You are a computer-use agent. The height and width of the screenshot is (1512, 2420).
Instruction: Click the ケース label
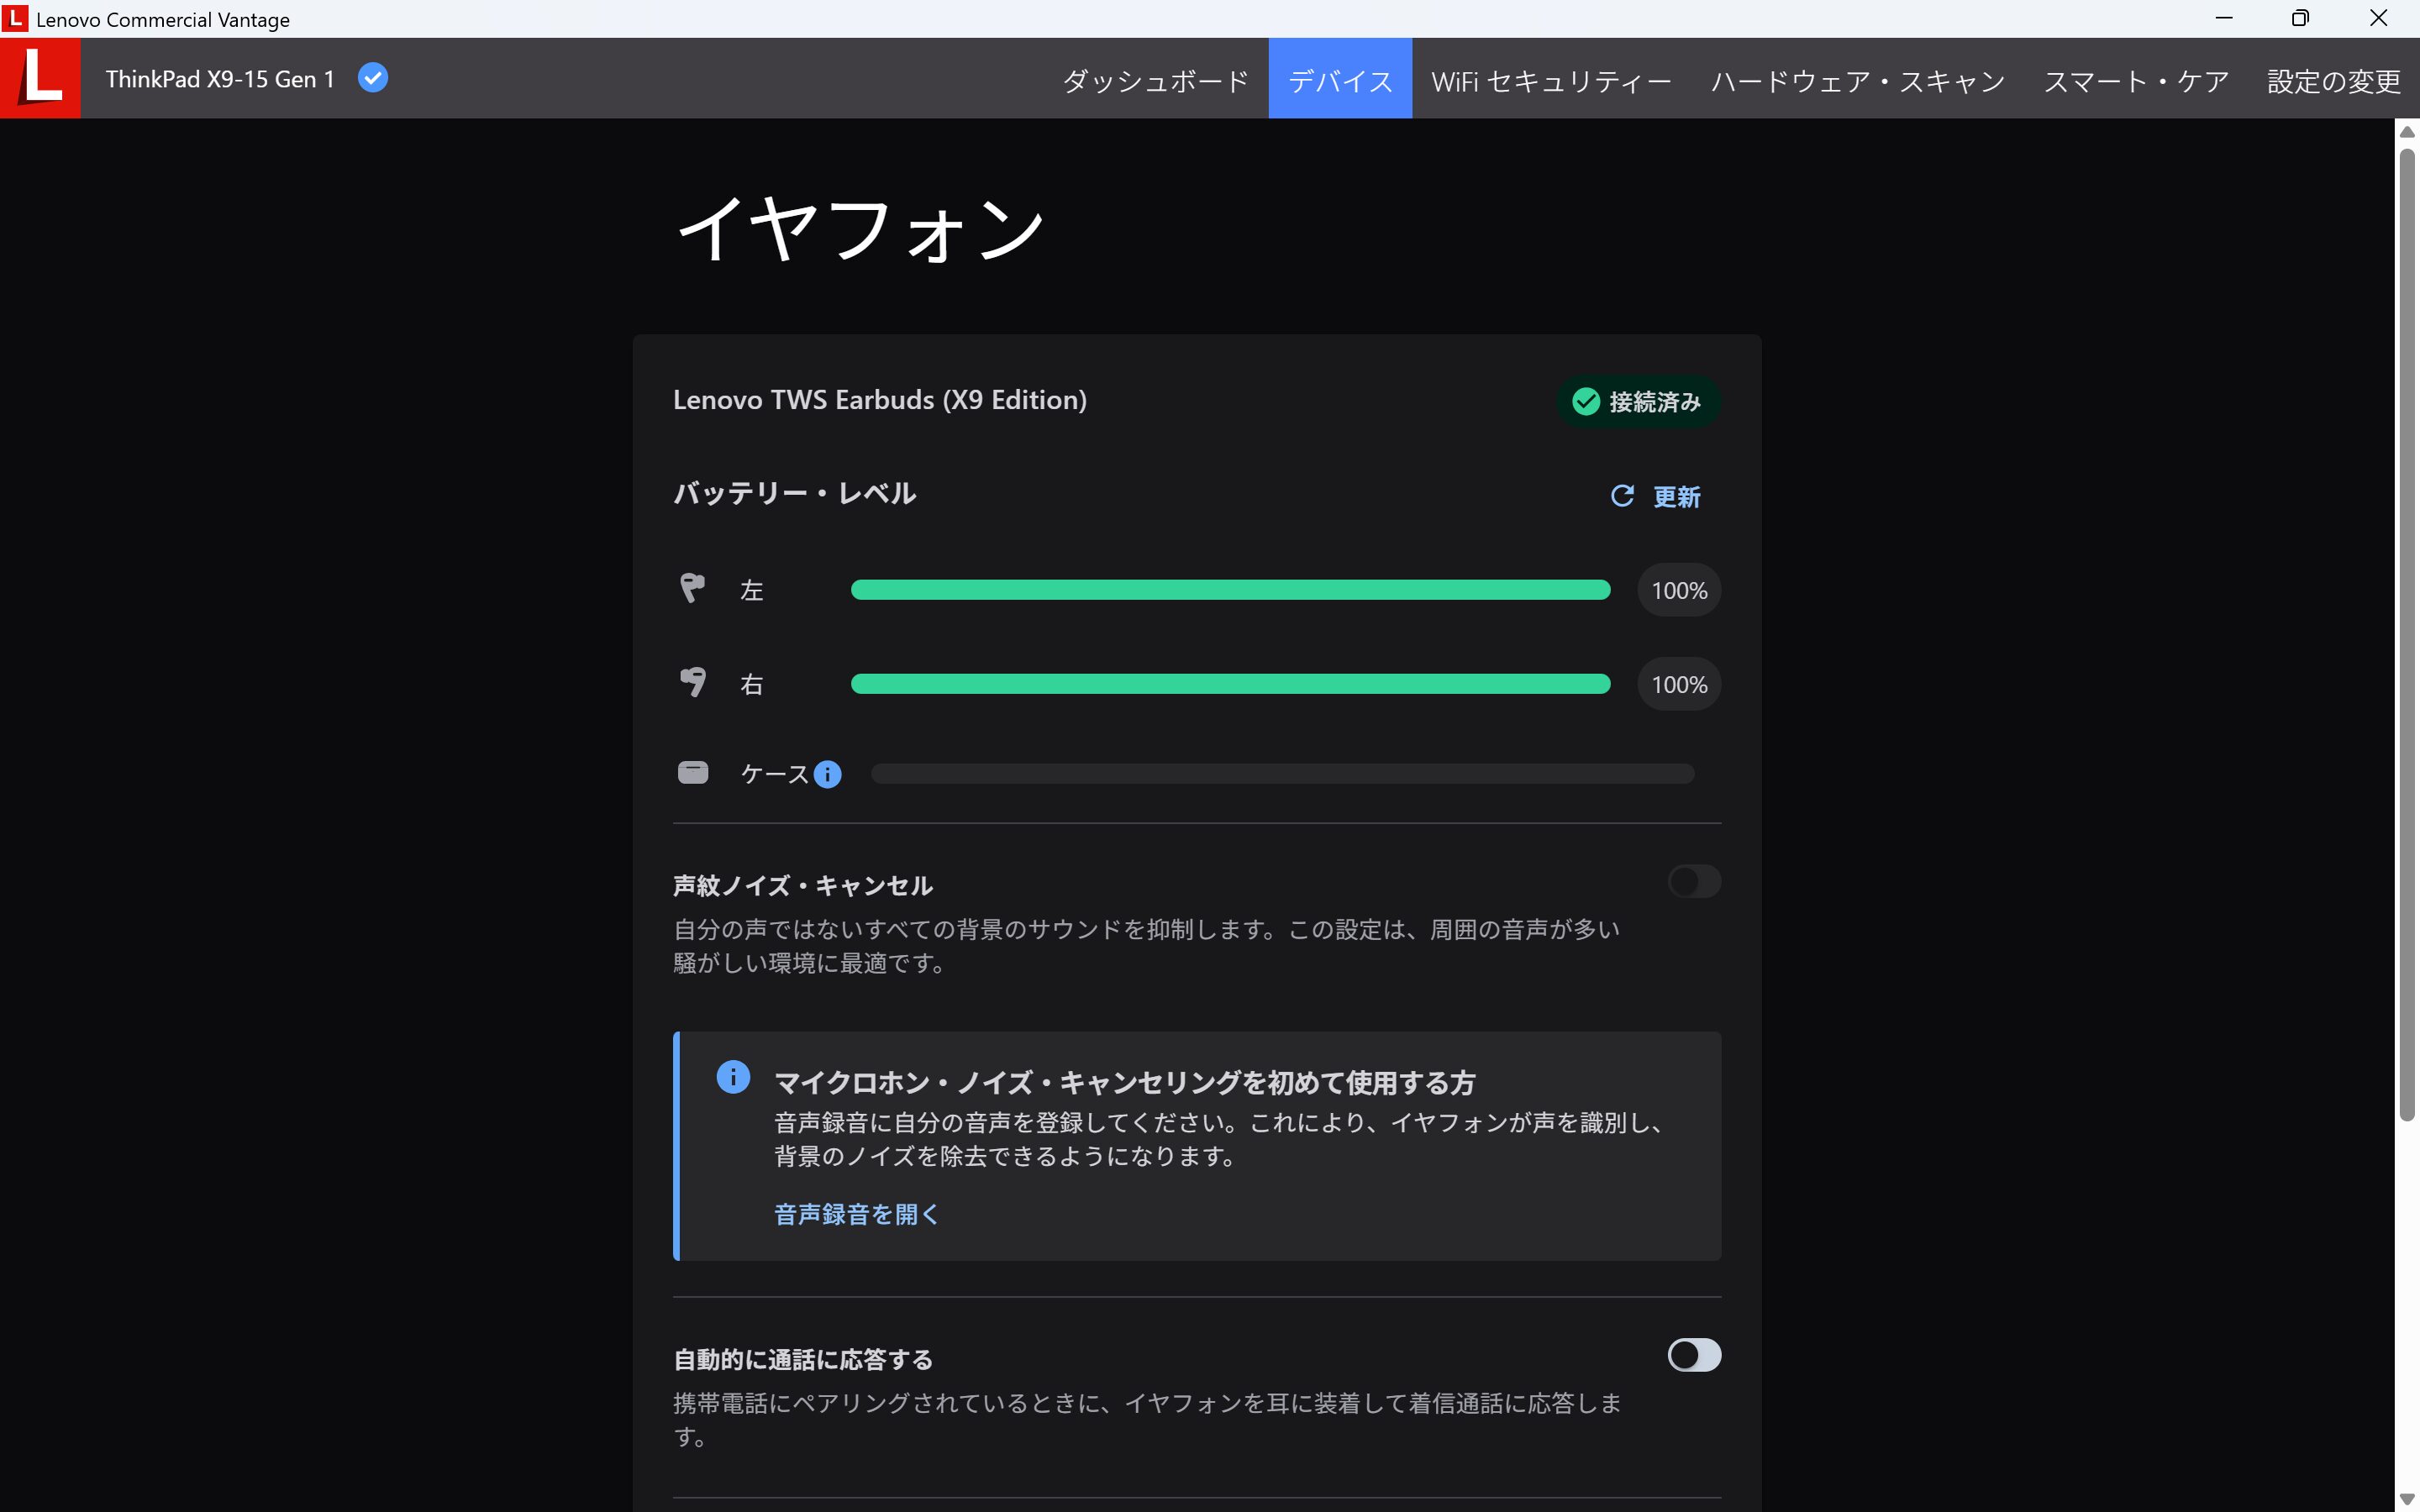(774, 774)
